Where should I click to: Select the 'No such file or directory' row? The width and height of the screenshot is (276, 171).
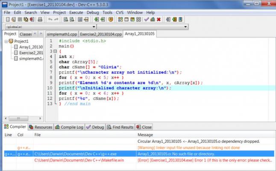point(139,154)
